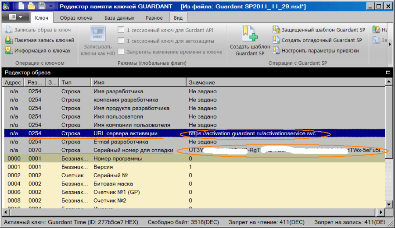Click 'Создать отладочный Guardant SP' icon

coord(276,40)
